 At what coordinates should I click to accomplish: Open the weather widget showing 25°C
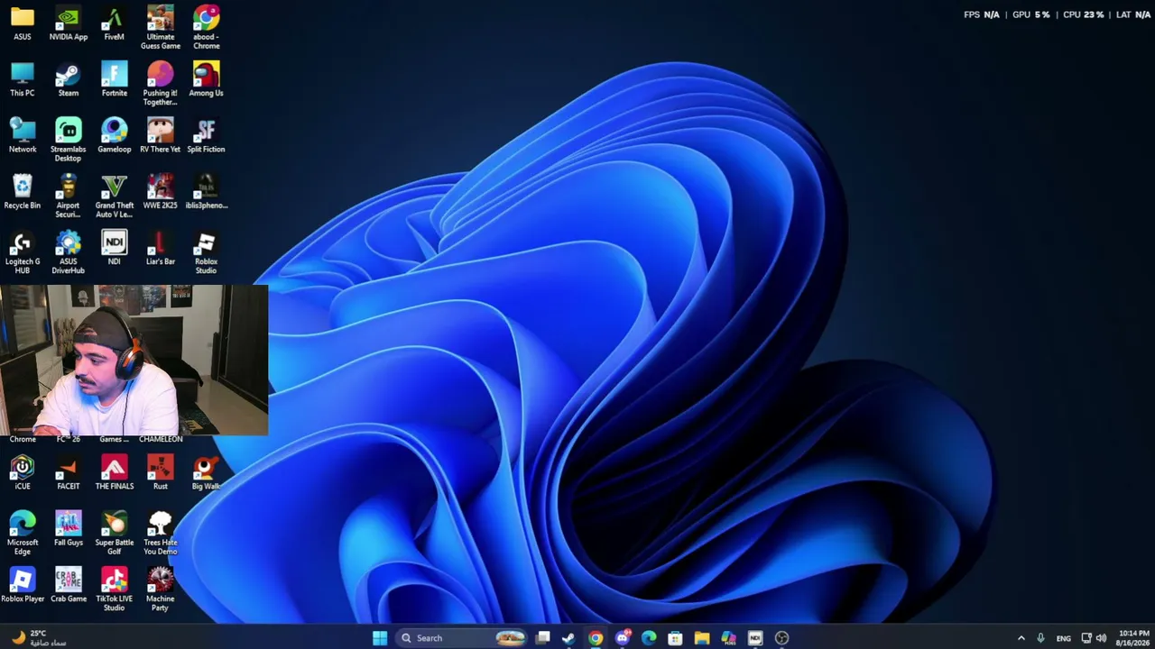tap(38, 638)
